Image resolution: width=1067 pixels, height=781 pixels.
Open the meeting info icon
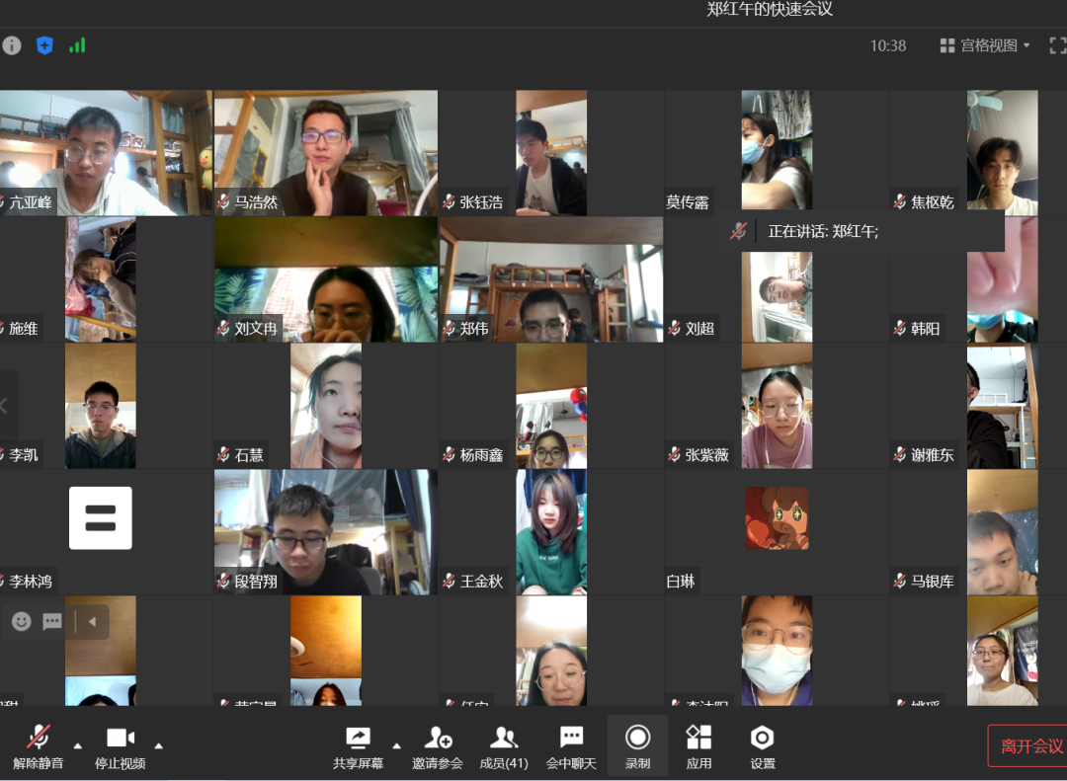pyautogui.click(x=11, y=45)
